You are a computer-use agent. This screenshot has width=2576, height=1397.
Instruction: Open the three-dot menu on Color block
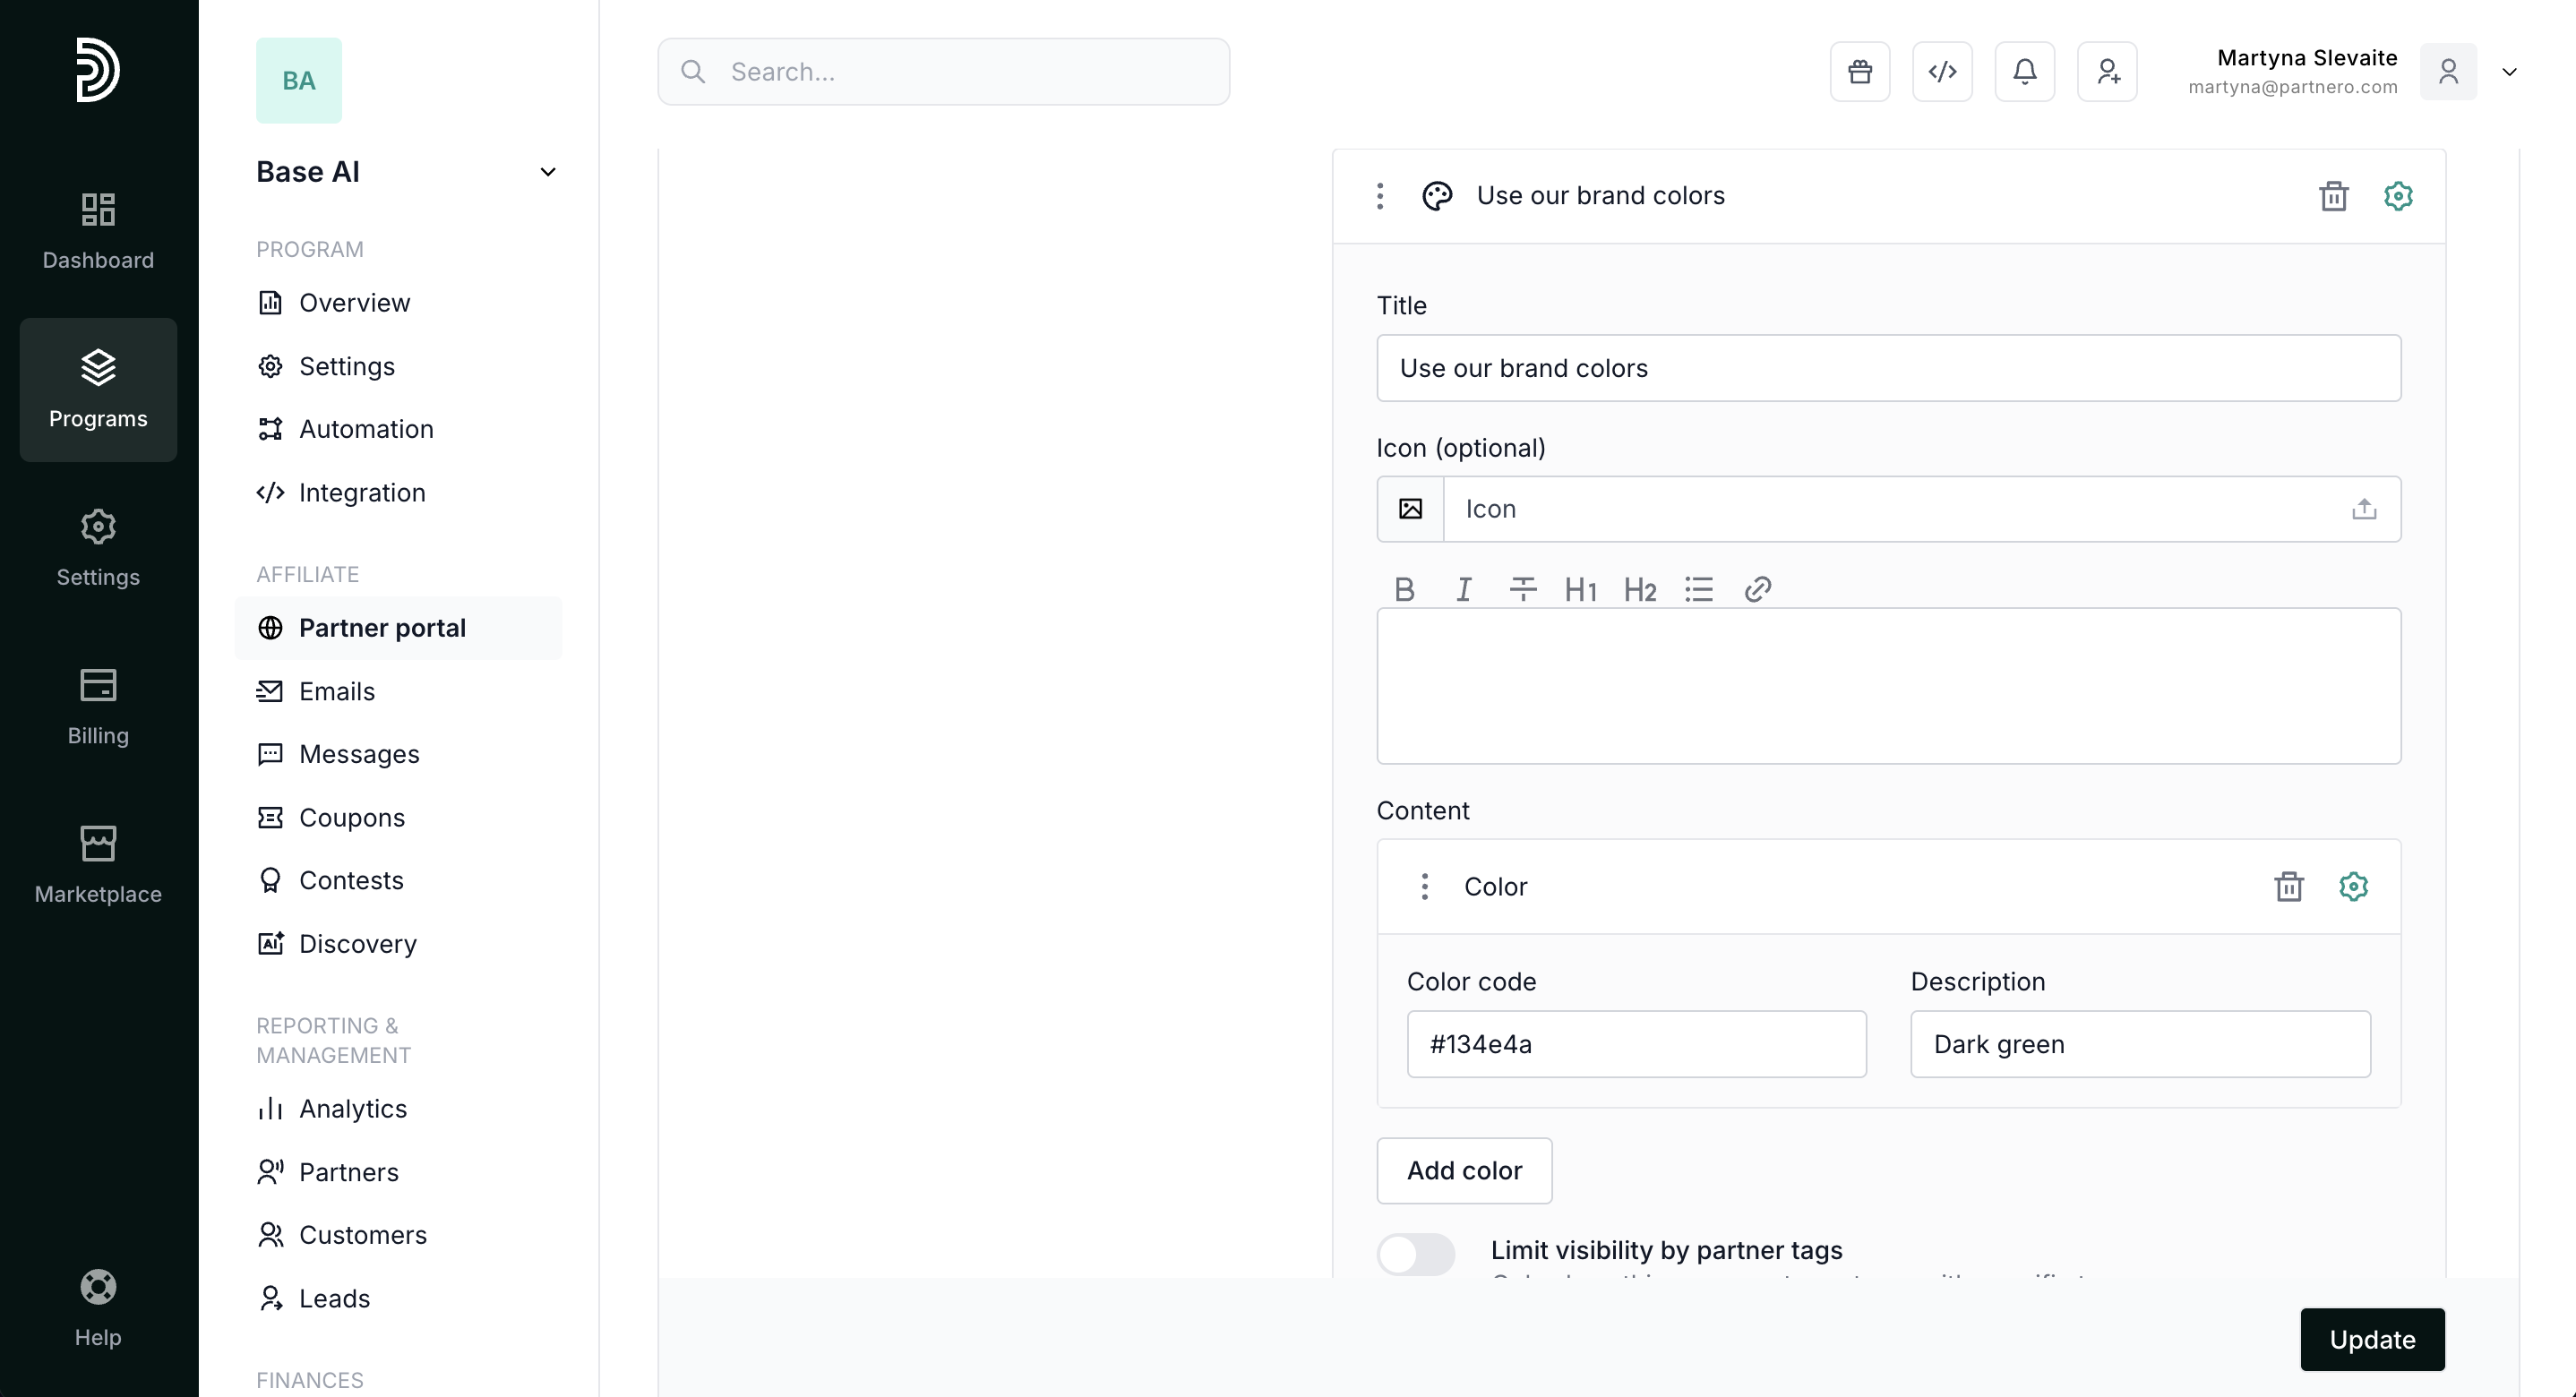1424,886
